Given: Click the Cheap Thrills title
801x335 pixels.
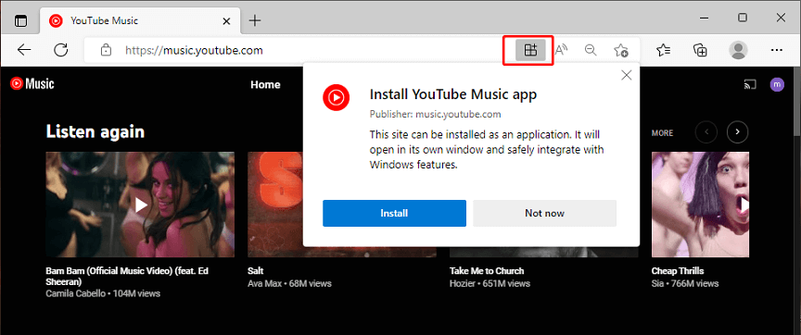Looking at the screenshot, I should tap(678, 271).
